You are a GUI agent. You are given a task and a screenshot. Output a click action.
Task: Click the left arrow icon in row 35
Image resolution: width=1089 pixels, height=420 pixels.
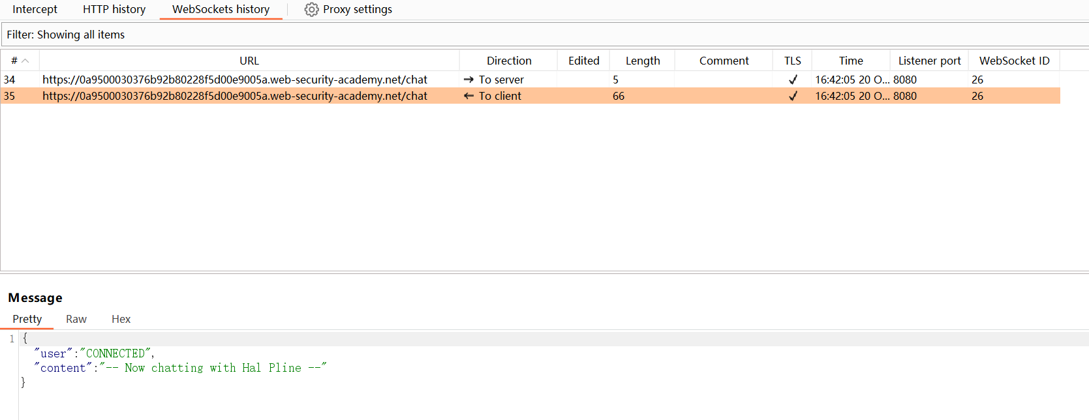[468, 96]
